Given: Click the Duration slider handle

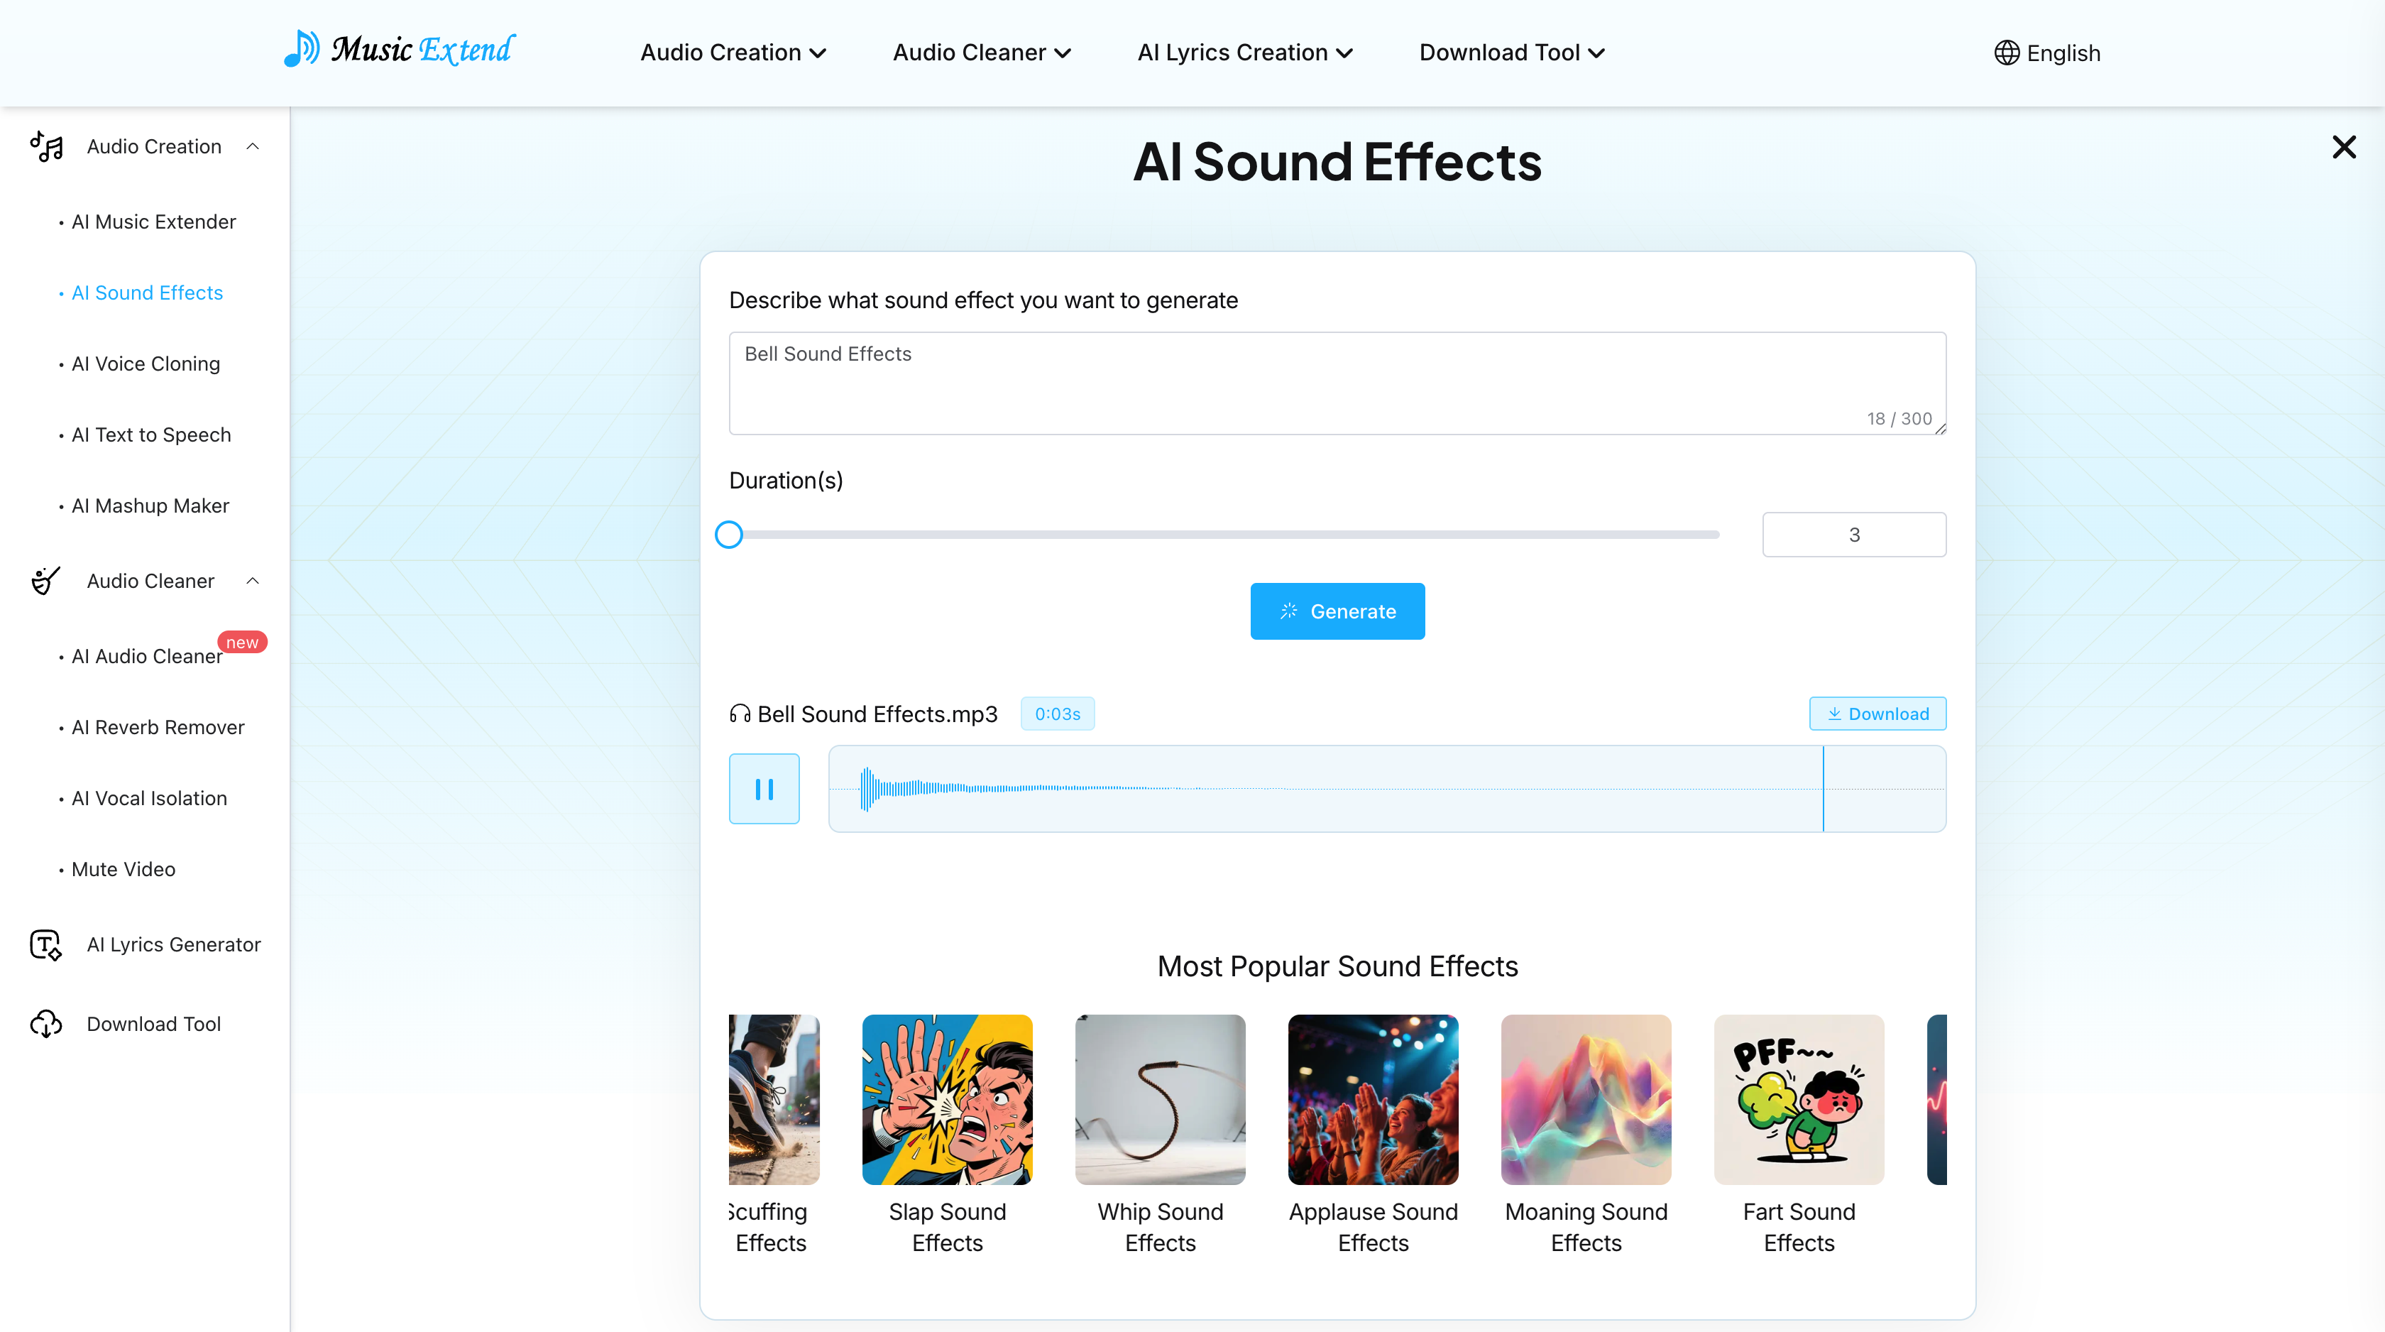Looking at the screenshot, I should (x=729, y=535).
